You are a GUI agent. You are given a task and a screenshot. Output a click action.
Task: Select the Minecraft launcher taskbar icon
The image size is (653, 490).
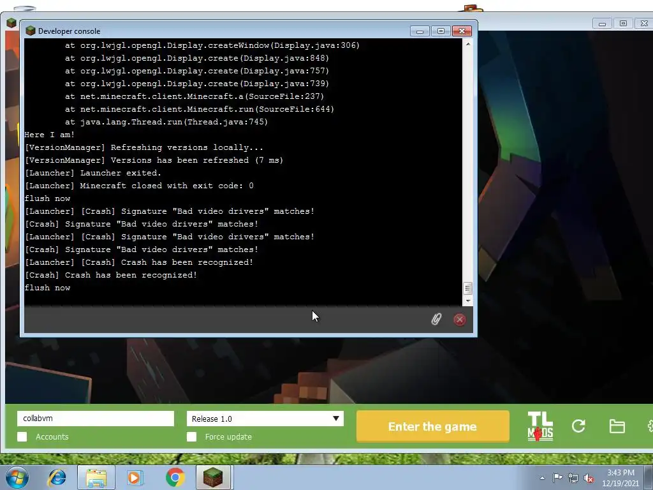click(213, 477)
